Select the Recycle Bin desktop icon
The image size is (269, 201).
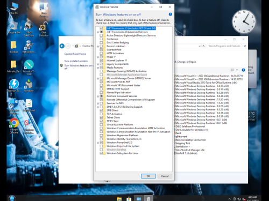click(14, 28)
